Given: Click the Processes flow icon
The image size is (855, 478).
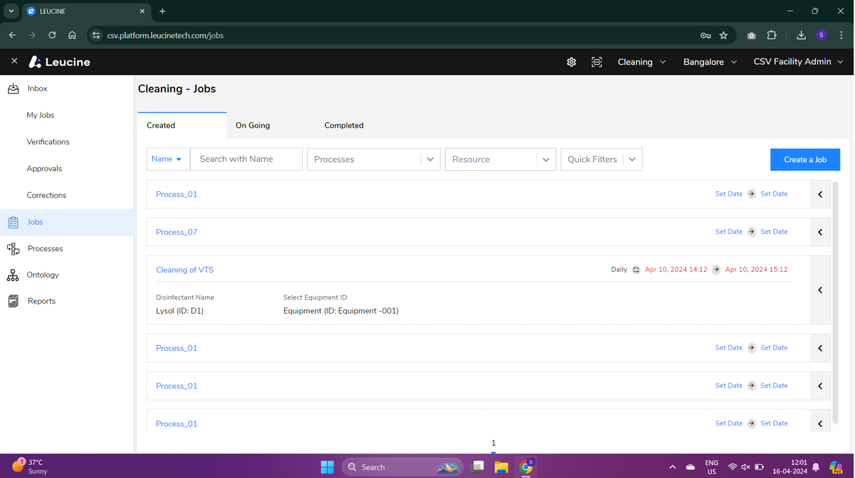Looking at the screenshot, I should [13, 249].
